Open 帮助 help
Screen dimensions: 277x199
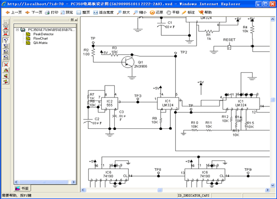[x=205, y=12]
